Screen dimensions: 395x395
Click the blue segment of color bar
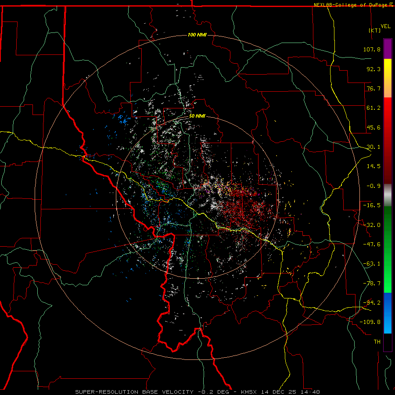tap(388, 313)
